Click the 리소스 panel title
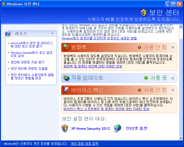The width and height of the screenshot is (184, 147). point(21,34)
